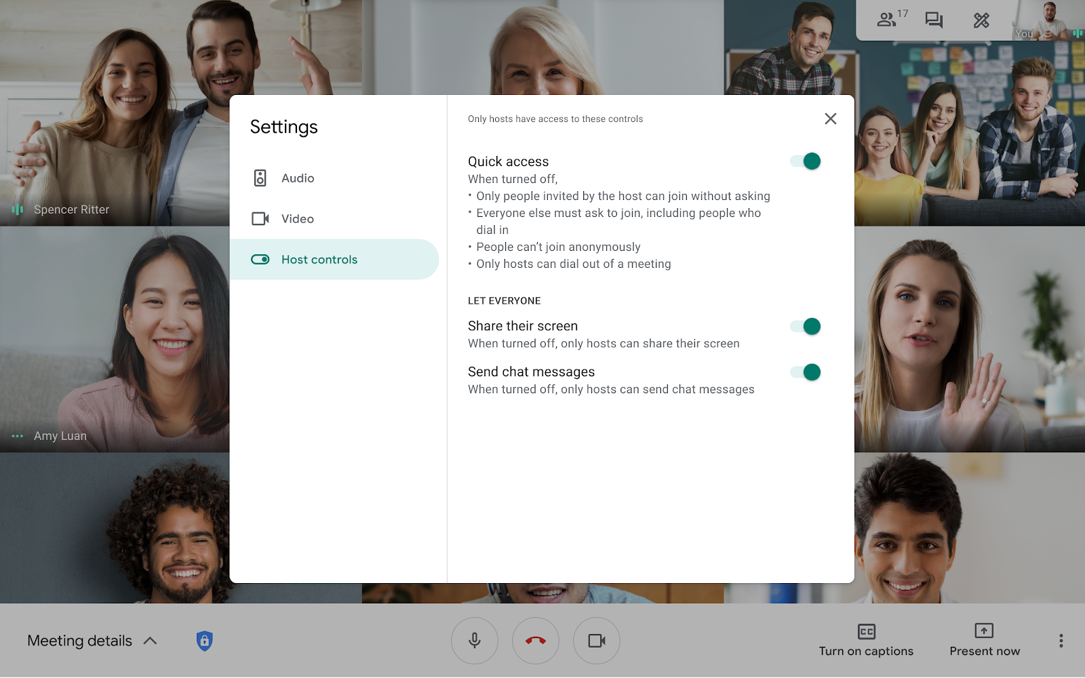This screenshot has width=1085, height=678.
Task: Mute the microphone
Action: pos(474,640)
